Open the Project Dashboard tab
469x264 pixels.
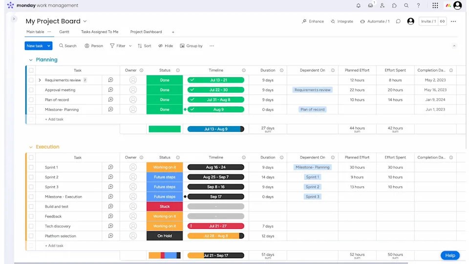146,32
